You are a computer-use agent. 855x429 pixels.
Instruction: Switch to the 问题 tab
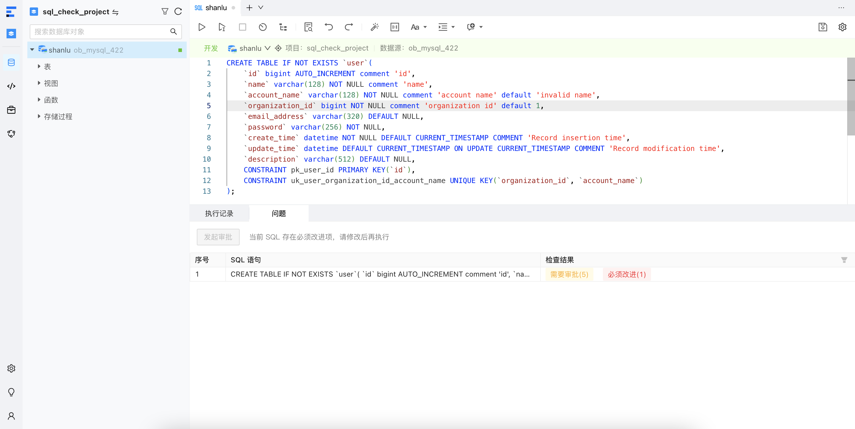point(279,213)
